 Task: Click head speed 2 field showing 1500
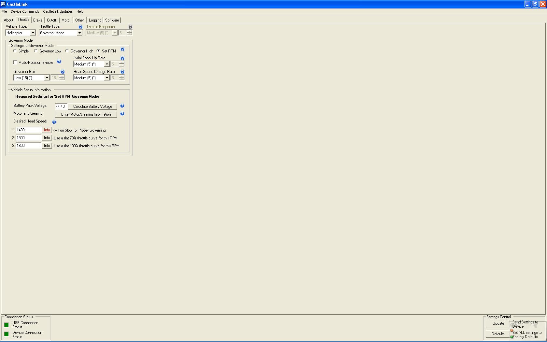pos(29,138)
